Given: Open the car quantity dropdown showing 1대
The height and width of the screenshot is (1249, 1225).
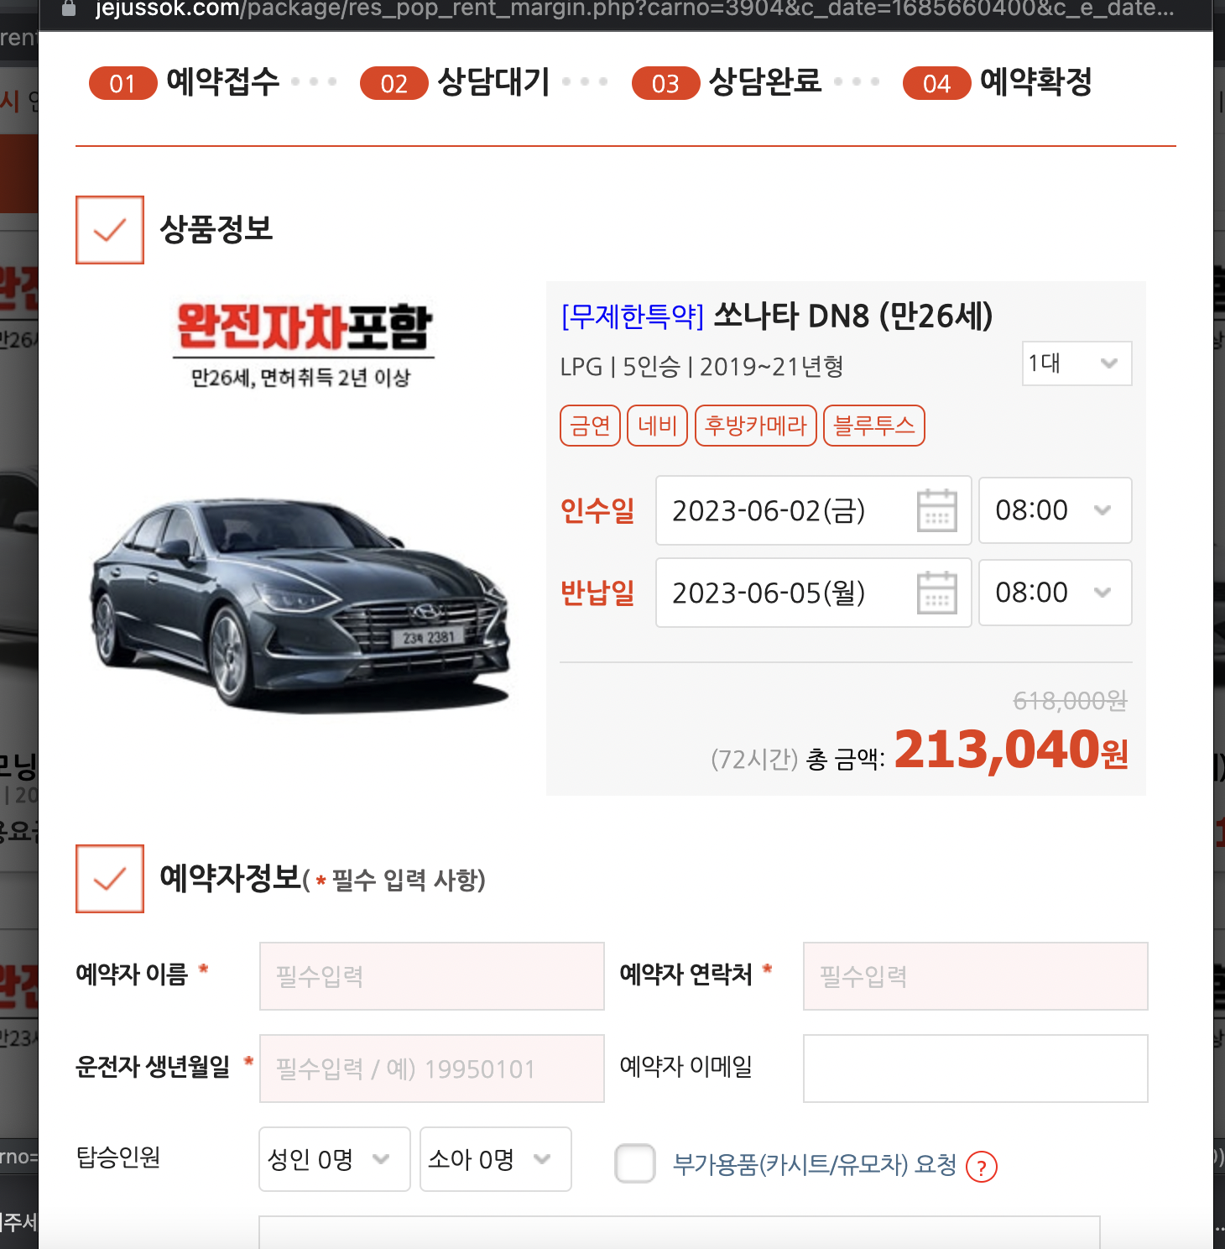Looking at the screenshot, I should coord(1076,363).
